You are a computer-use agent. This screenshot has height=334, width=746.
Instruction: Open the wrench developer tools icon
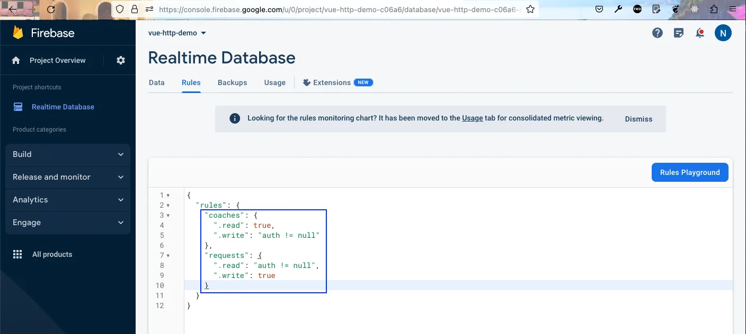tap(618, 10)
